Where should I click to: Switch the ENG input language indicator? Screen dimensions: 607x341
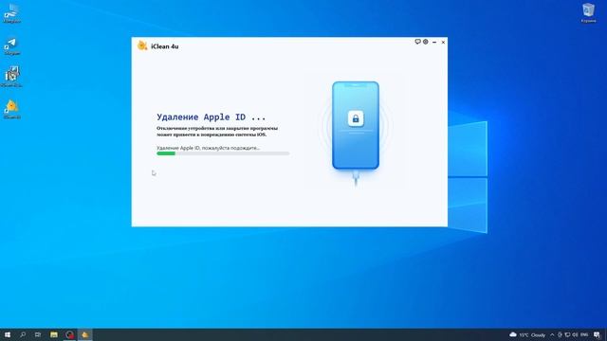(x=584, y=334)
